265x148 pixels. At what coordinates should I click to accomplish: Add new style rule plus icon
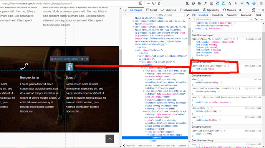pos(251,20)
